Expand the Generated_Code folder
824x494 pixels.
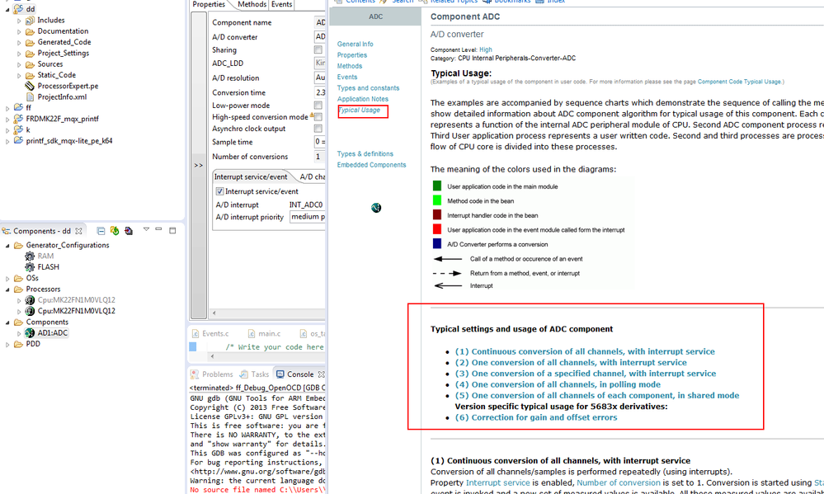[20, 43]
